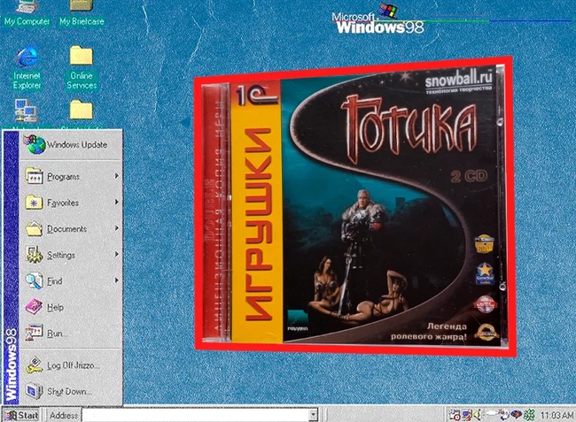This screenshot has height=422, width=576.
Task: Open the My Computer desktop icon
Action: pyautogui.click(x=27, y=13)
